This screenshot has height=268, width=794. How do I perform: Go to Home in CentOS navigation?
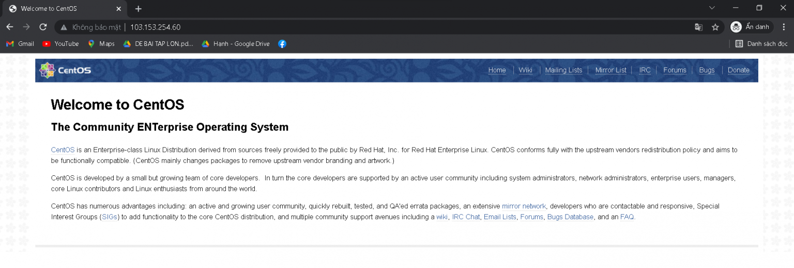point(497,70)
